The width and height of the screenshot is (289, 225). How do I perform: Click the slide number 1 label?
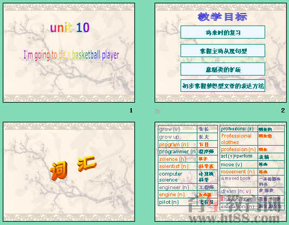131,110
